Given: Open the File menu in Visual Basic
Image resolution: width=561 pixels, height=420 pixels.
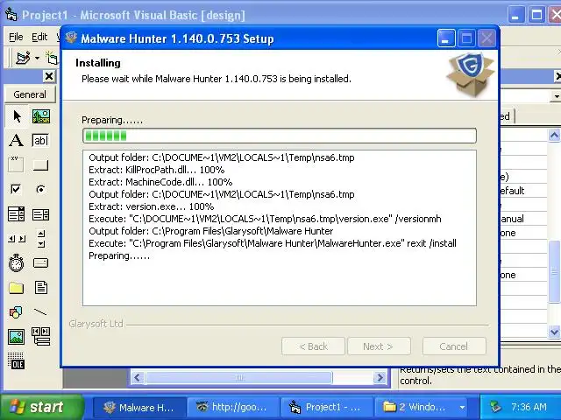Looking at the screenshot, I should pyautogui.click(x=16, y=37).
